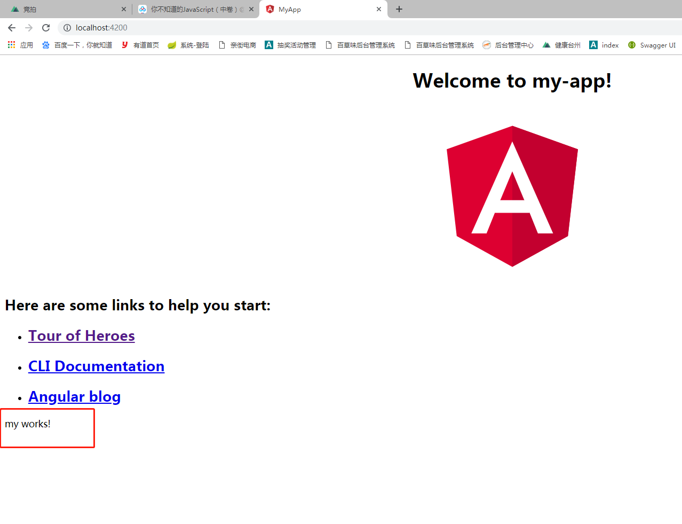Open the second 百草味后台管理系统 bookmark
This screenshot has height=524, width=682.
439,45
